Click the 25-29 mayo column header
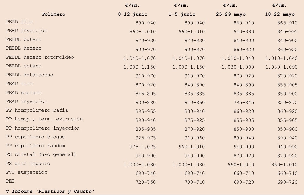Viewport: 304px width, 195px height. click(x=231, y=14)
